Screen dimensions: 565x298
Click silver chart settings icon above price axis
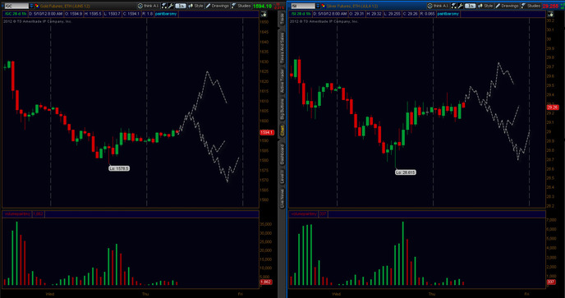pyautogui.click(x=550, y=14)
